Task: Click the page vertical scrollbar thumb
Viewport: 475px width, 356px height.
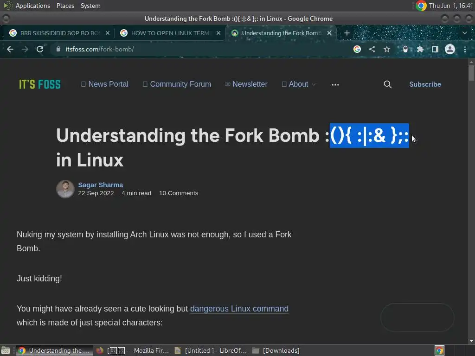Action: tap(471, 73)
